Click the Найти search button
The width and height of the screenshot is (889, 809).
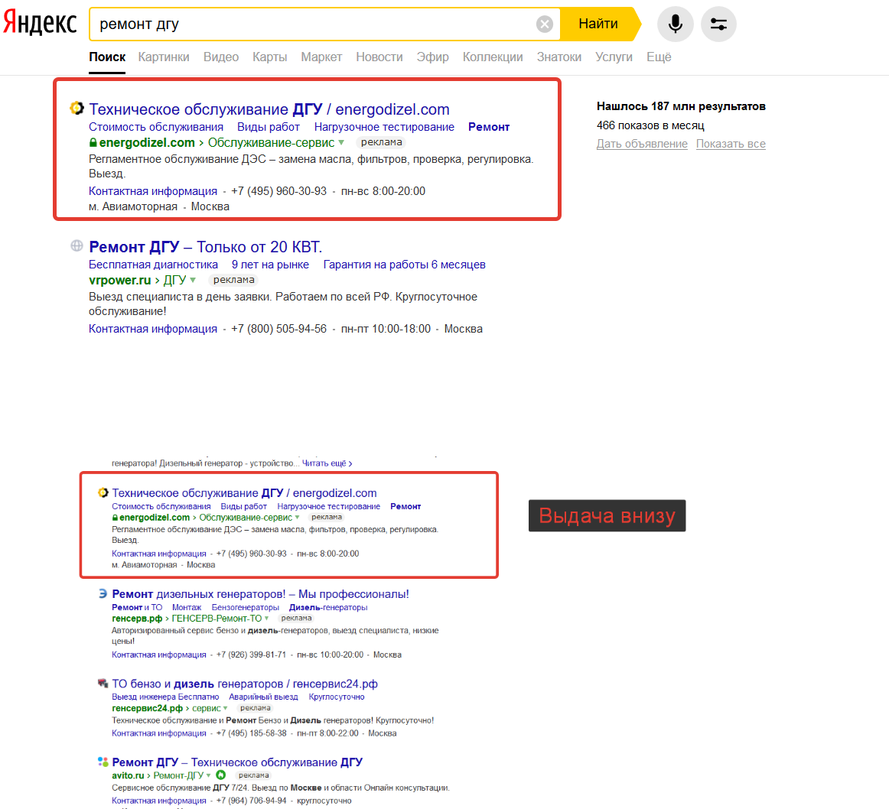[x=598, y=24]
